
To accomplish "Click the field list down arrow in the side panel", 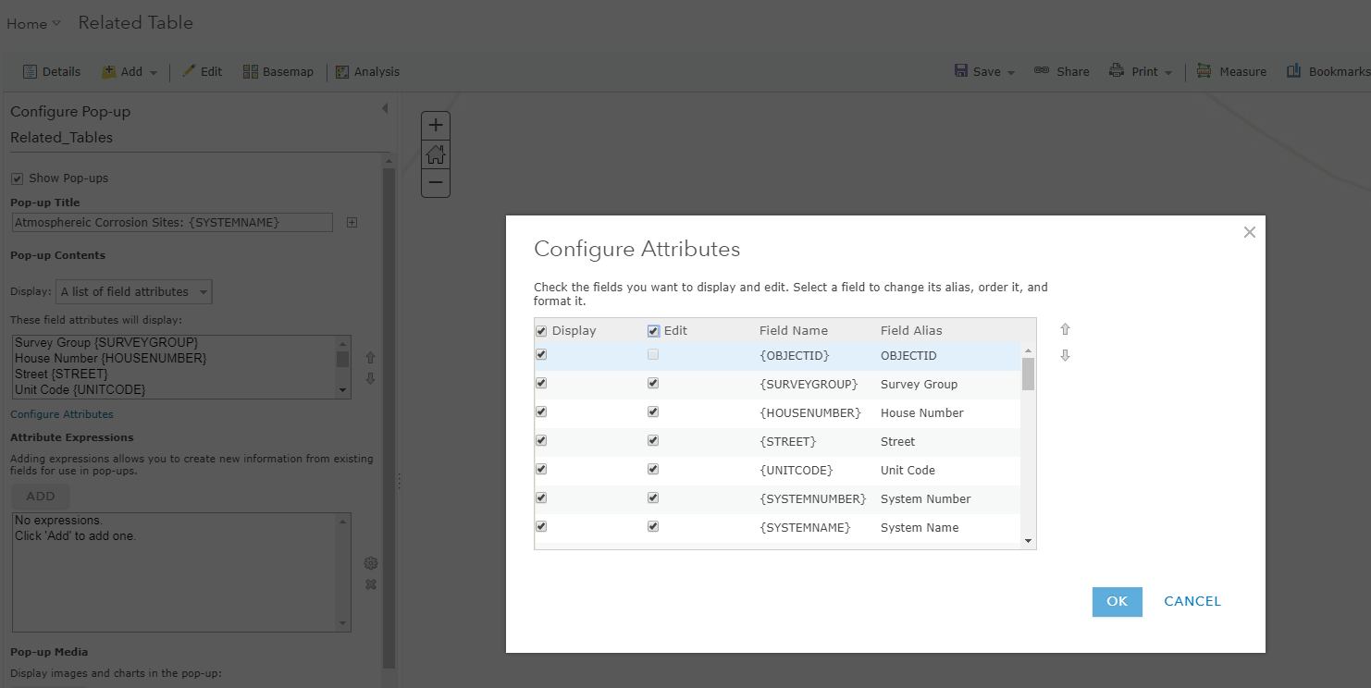I will click(x=343, y=390).
